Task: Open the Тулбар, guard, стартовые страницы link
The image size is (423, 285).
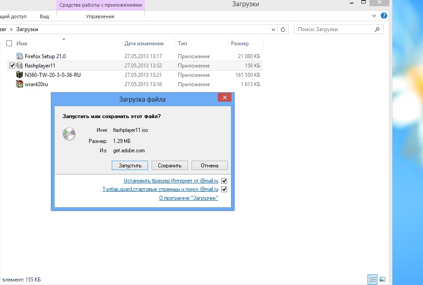Action: point(160,190)
